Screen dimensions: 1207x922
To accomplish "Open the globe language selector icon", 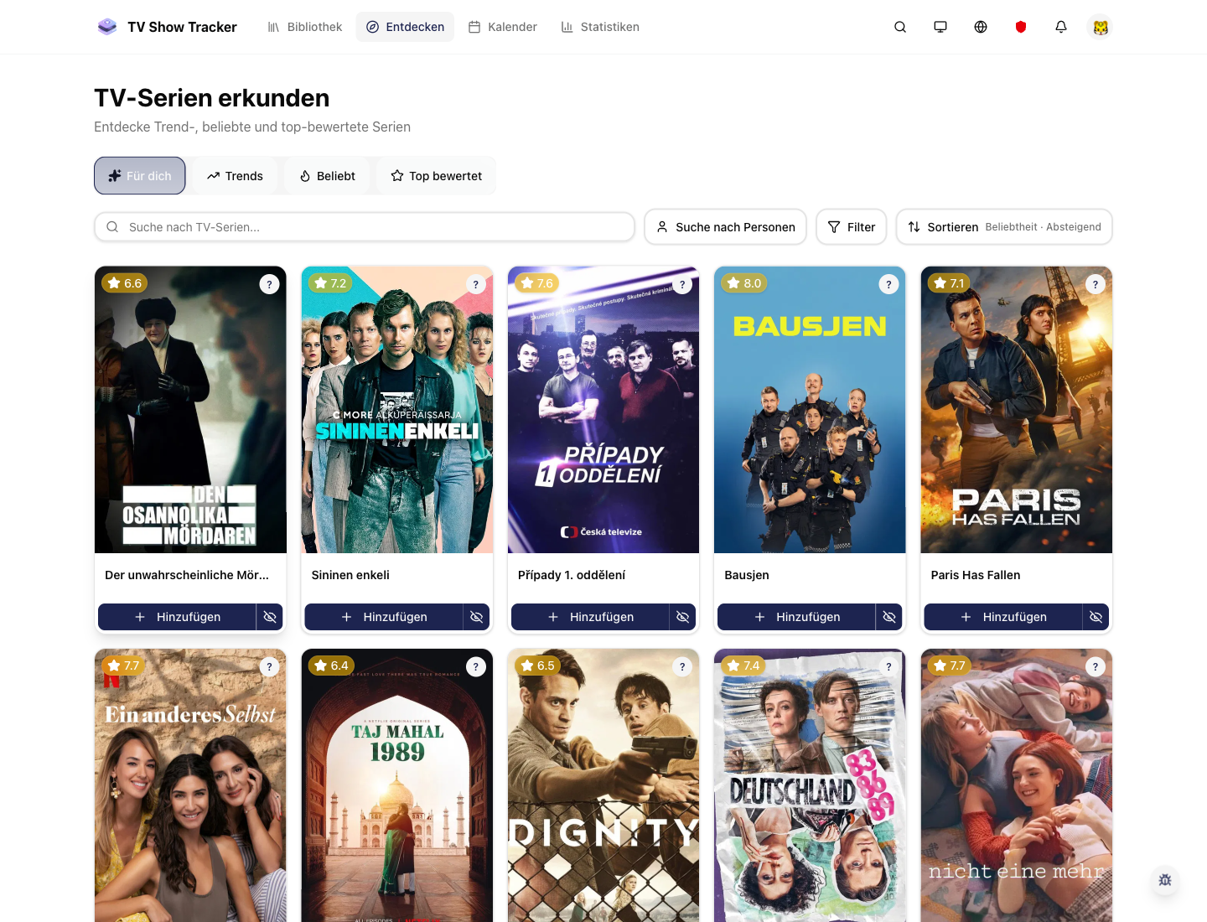I will pyautogui.click(x=981, y=27).
